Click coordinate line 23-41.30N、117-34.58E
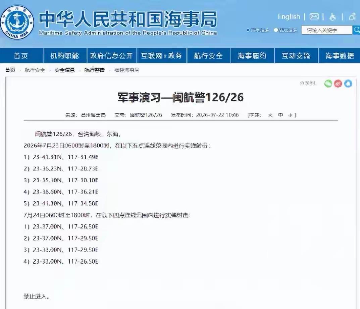 (x=61, y=203)
